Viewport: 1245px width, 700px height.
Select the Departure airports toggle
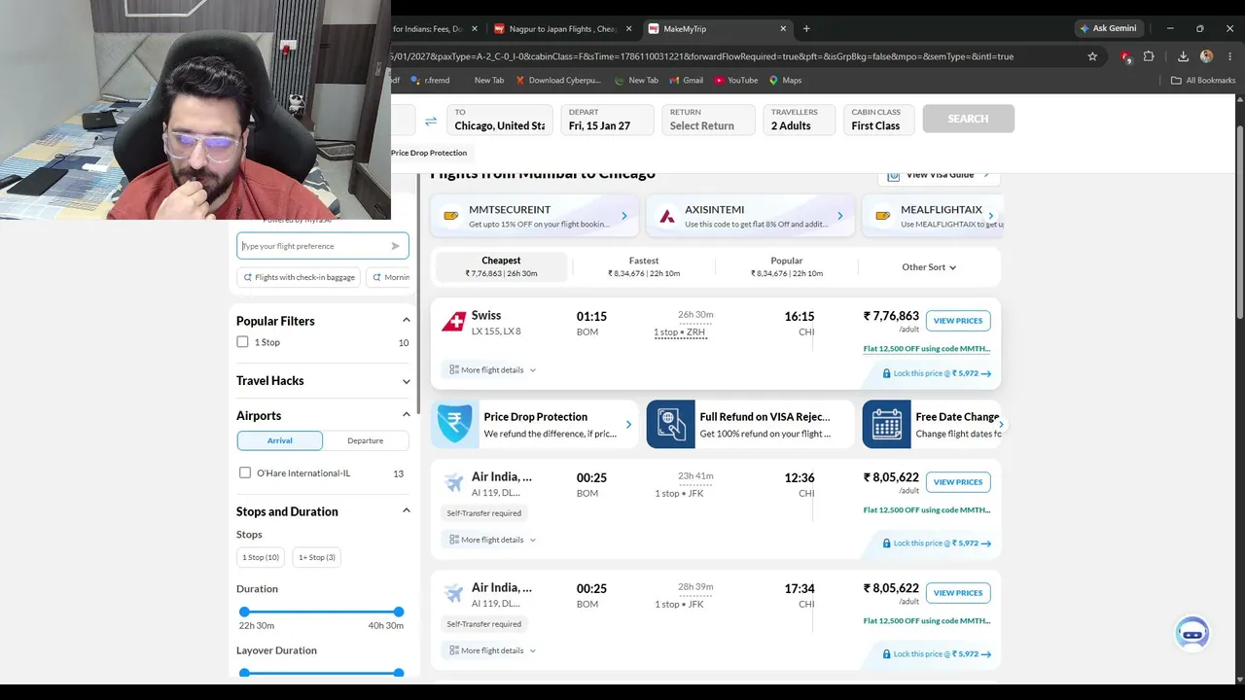coord(366,440)
